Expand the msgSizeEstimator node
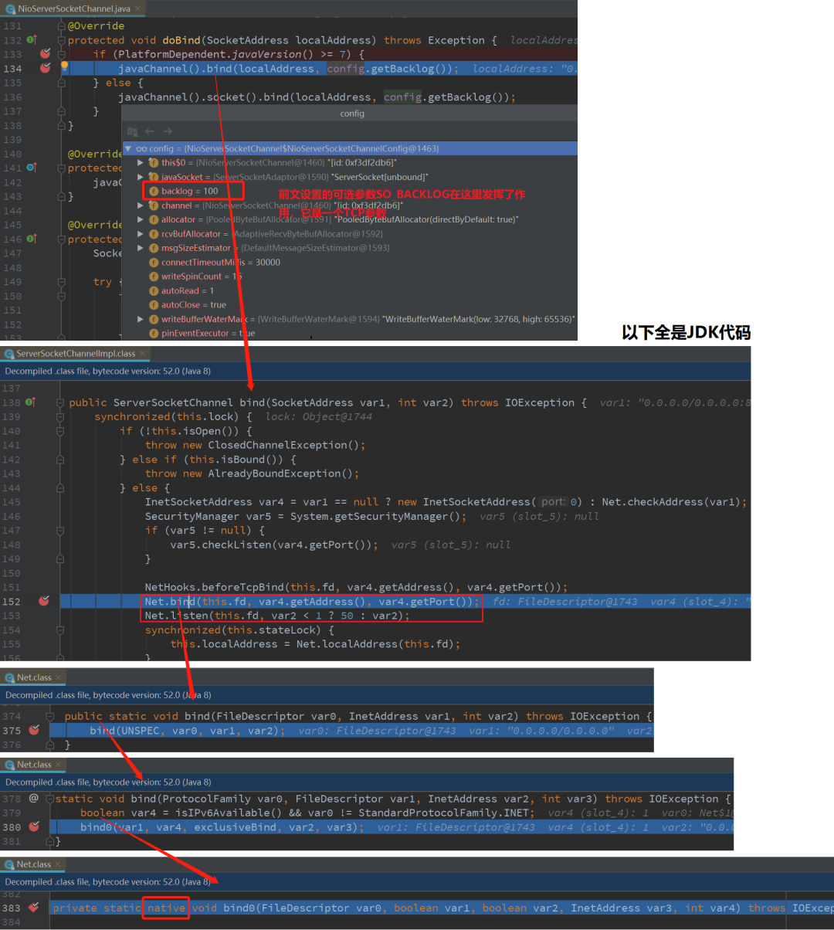This screenshot has height=930, width=834. [x=141, y=248]
